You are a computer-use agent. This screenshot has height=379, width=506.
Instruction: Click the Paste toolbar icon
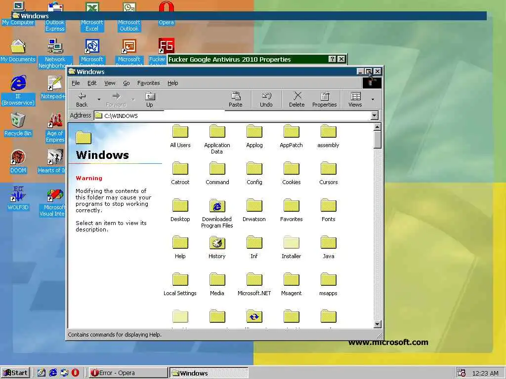click(x=236, y=100)
